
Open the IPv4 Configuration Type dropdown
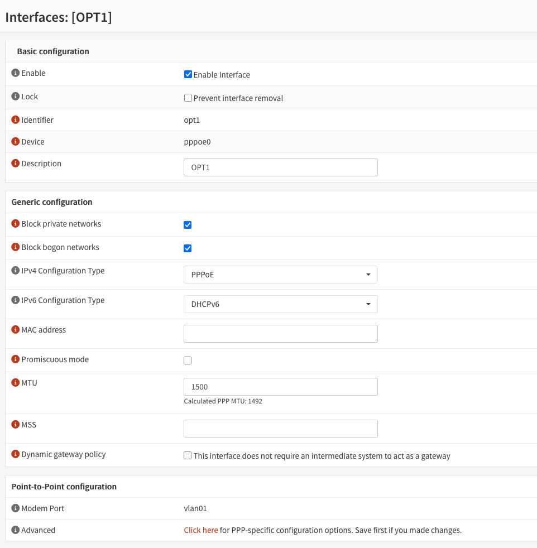280,275
